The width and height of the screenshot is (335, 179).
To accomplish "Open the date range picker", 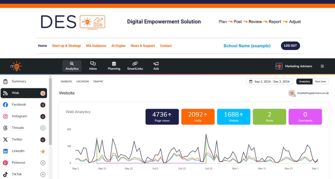I will click(x=270, y=82).
